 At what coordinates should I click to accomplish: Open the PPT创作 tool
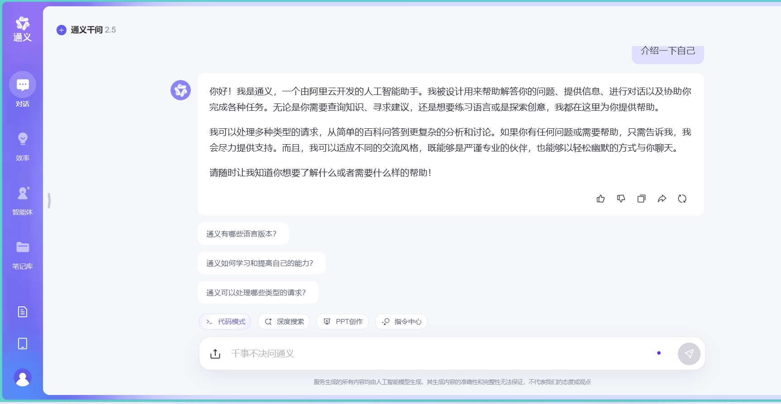(342, 322)
